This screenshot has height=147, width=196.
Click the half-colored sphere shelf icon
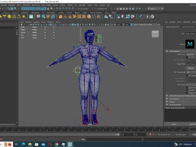pyautogui.click(x=123, y=17)
